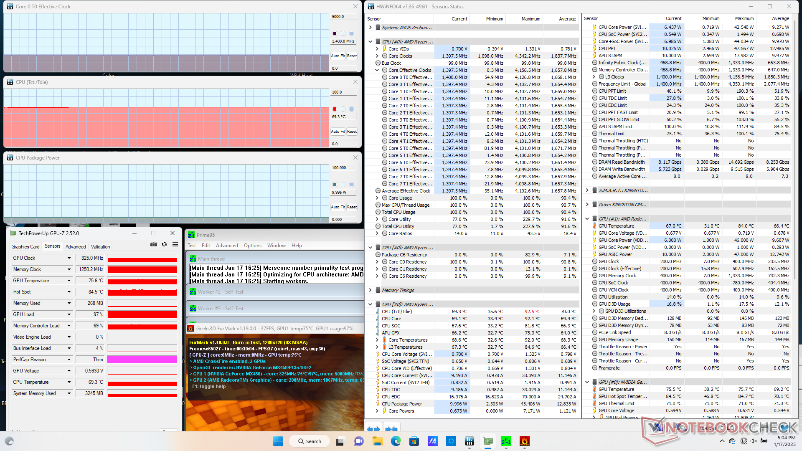Click the collapse columns arrows icon in HWiNFO
Screen dimensions: 802x451
pos(391,428)
